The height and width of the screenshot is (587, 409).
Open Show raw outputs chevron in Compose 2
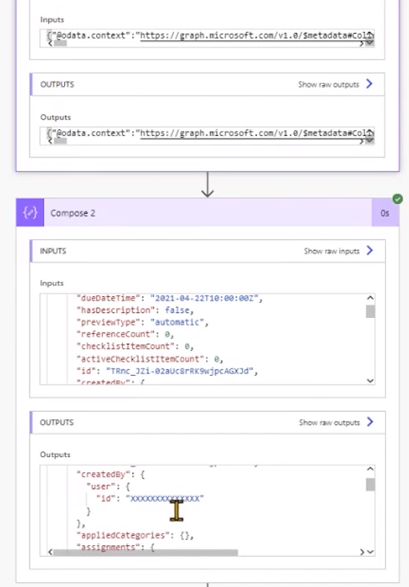(x=370, y=422)
